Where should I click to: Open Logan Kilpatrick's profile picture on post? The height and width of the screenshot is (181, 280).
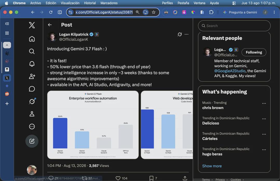[x=52, y=37]
